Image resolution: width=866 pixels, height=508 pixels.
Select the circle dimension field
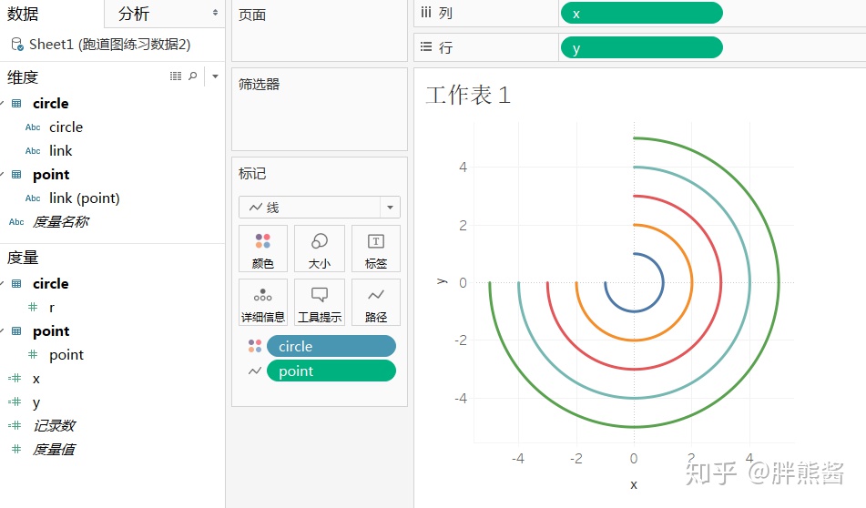coord(66,127)
